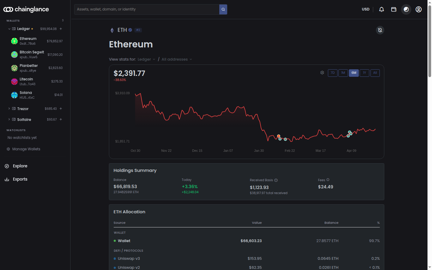Click the Litecoin wallet avatar
The image size is (432, 270).
[x=14, y=81]
